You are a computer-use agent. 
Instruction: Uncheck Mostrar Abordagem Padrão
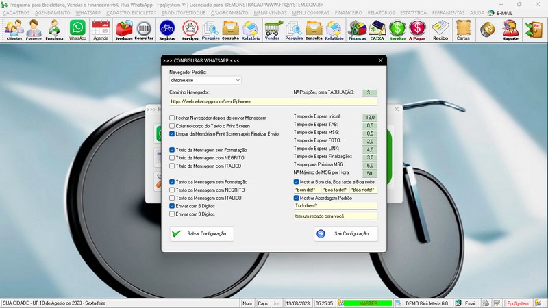click(x=297, y=198)
